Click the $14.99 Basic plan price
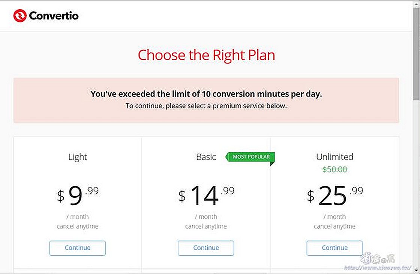Screen dimensions: 420x274 pos(206,196)
